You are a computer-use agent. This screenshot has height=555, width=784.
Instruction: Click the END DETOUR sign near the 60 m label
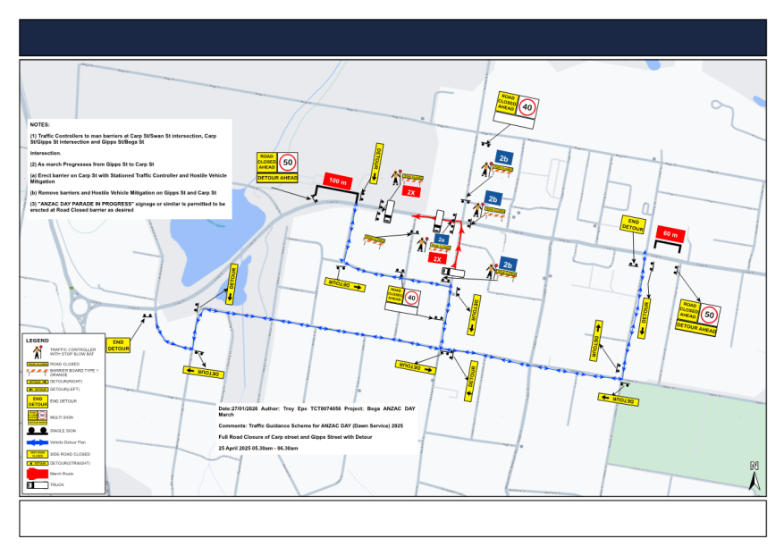click(x=633, y=225)
